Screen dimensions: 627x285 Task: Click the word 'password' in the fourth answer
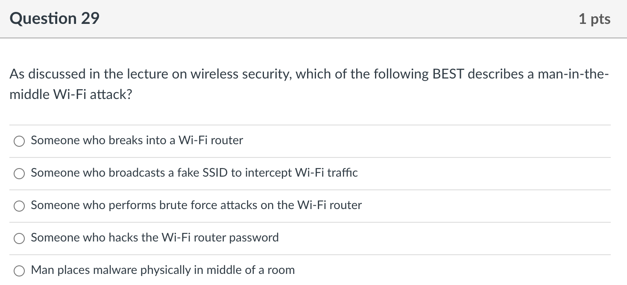[254, 238]
